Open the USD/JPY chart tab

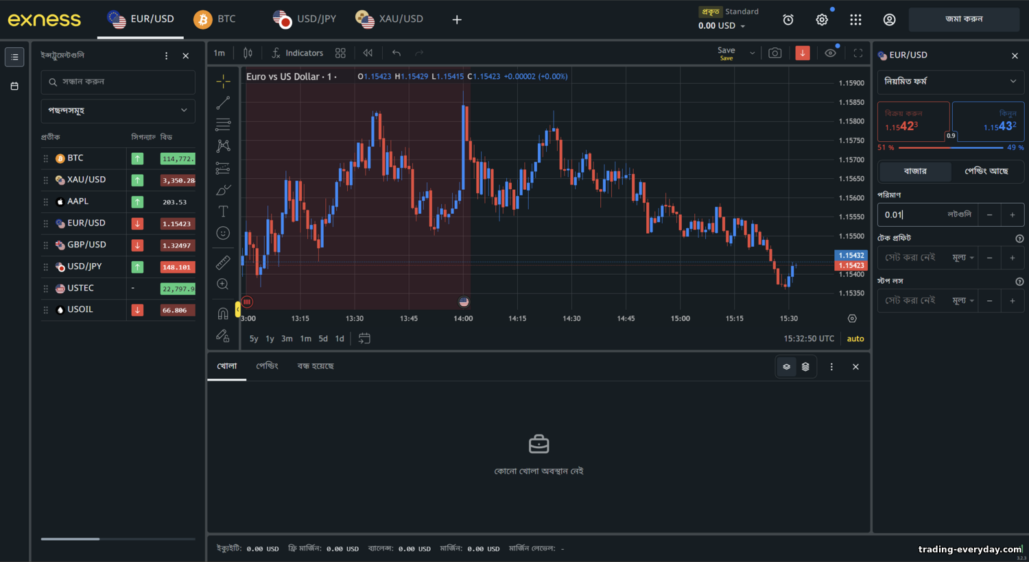tap(305, 19)
